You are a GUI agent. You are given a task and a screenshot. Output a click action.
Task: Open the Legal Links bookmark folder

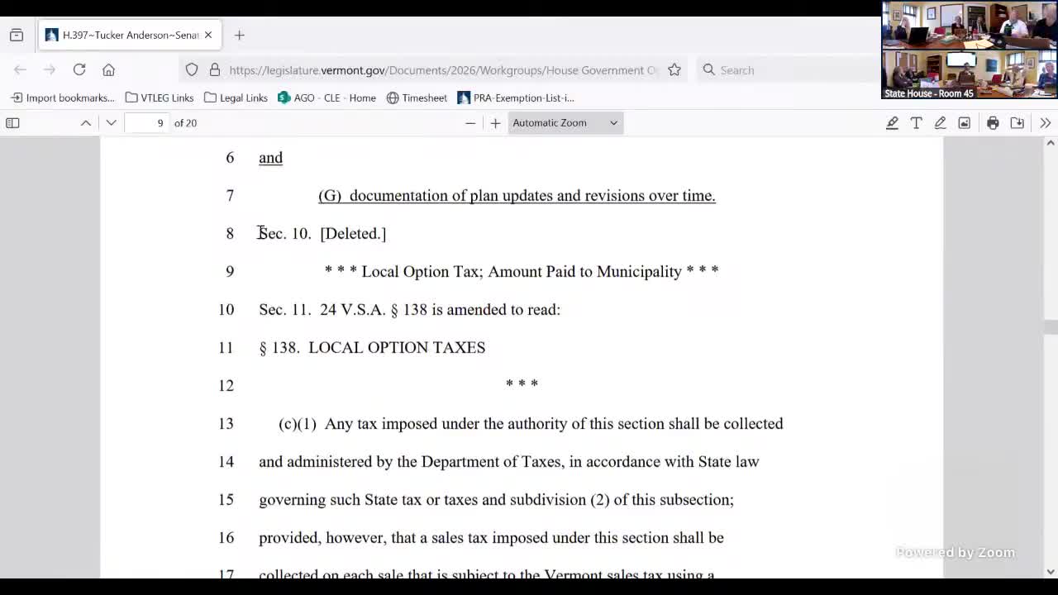(236, 98)
